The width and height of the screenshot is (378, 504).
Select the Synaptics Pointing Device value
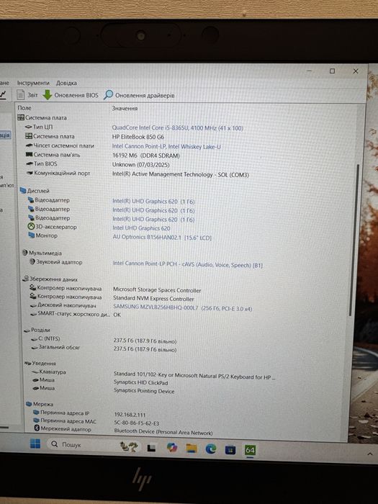pyautogui.click(x=144, y=390)
